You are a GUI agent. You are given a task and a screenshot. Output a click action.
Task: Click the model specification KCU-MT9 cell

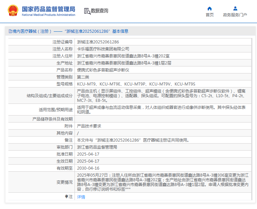coord(136,84)
